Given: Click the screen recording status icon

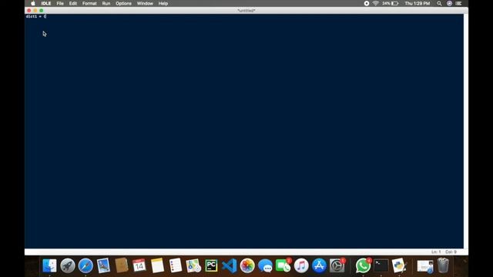Looking at the screenshot, I should click(367, 3).
